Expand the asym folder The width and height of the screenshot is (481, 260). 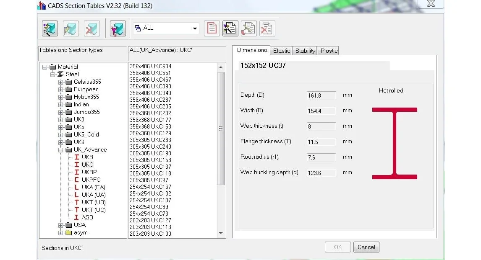coord(61,233)
